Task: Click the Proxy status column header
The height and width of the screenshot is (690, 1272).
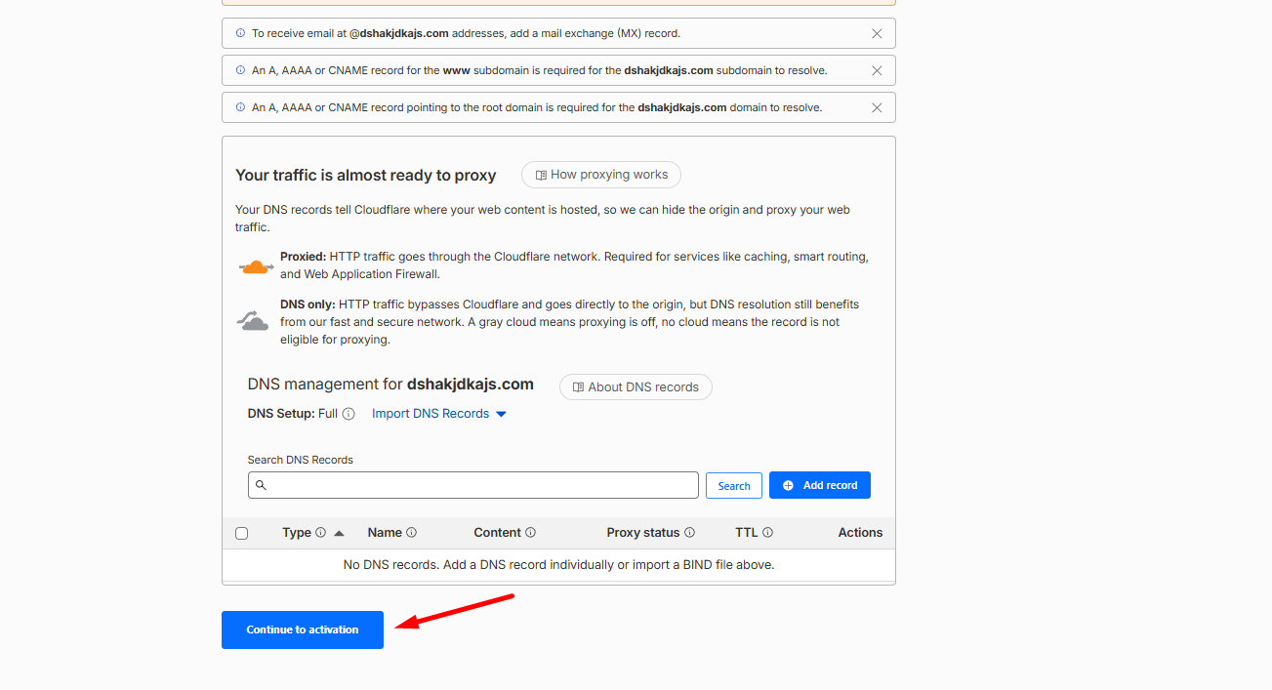Action: click(643, 533)
